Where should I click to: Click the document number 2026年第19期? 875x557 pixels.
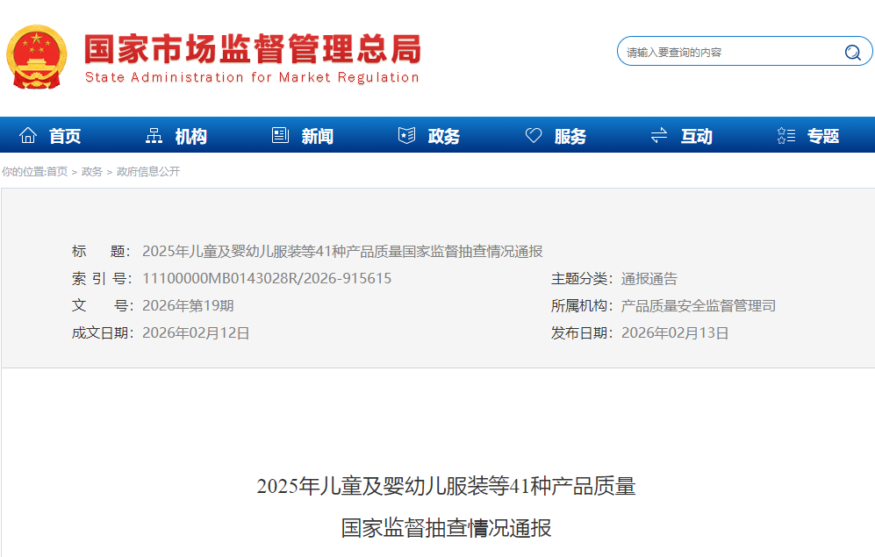(188, 305)
